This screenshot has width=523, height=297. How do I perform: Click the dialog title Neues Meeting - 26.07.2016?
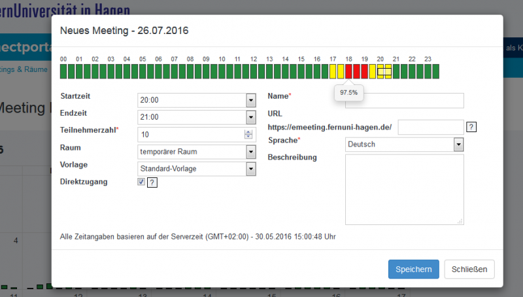point(124,31)
